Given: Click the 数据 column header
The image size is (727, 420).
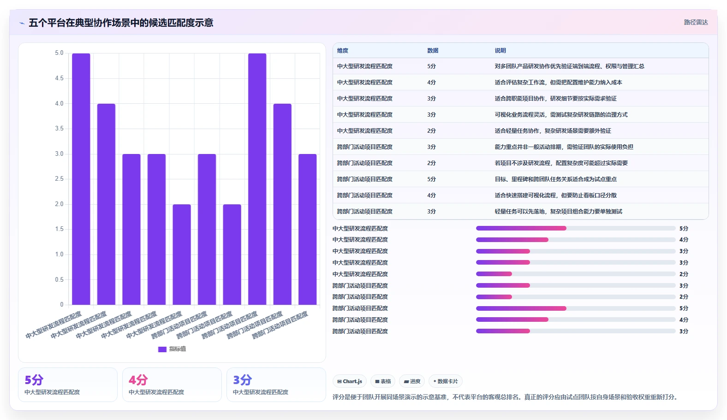Looking at the screenshot, I should pos(433,51).
